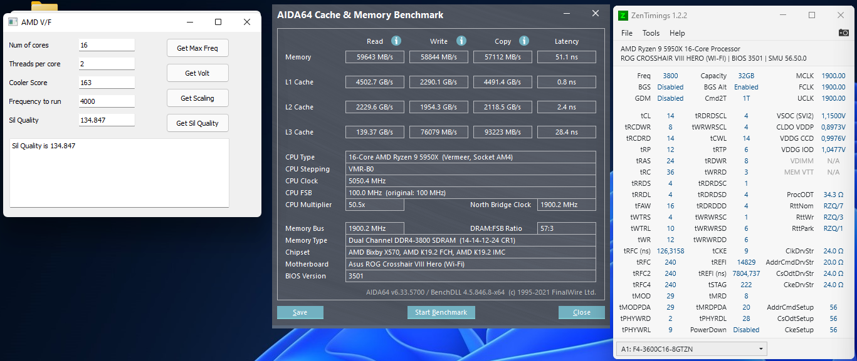Click the FCLK value 1900.00
This screenshot has height=361, width=857.
coord(833,87)
